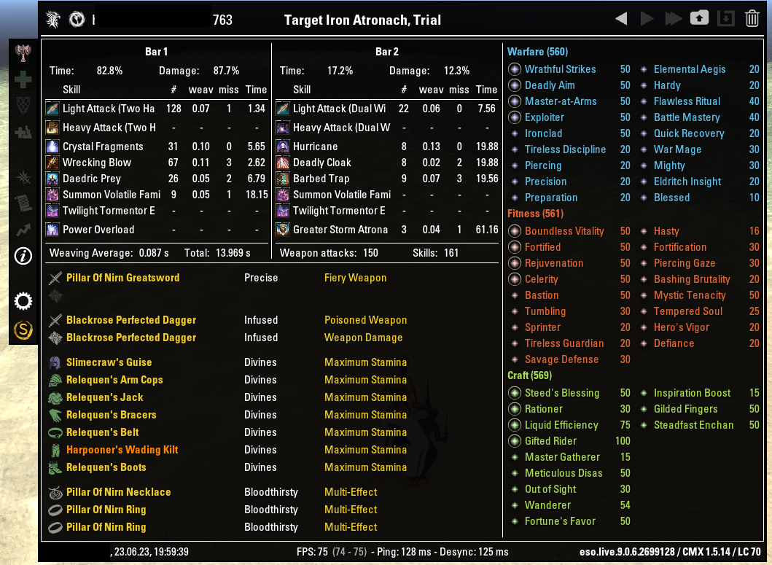772x565 pixels.
Task: Click Elemental Aegis champion skill
Action: 690,69
